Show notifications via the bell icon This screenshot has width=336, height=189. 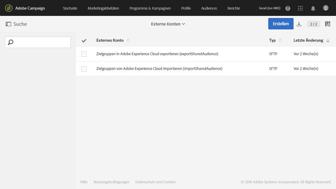pyautogui.click(x=313, y=8)
